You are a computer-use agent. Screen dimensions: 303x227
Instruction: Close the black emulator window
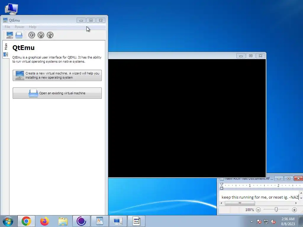pos(260,56)
